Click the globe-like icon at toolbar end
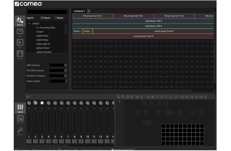This screenshot has height=151, width=231. [206, 97]
